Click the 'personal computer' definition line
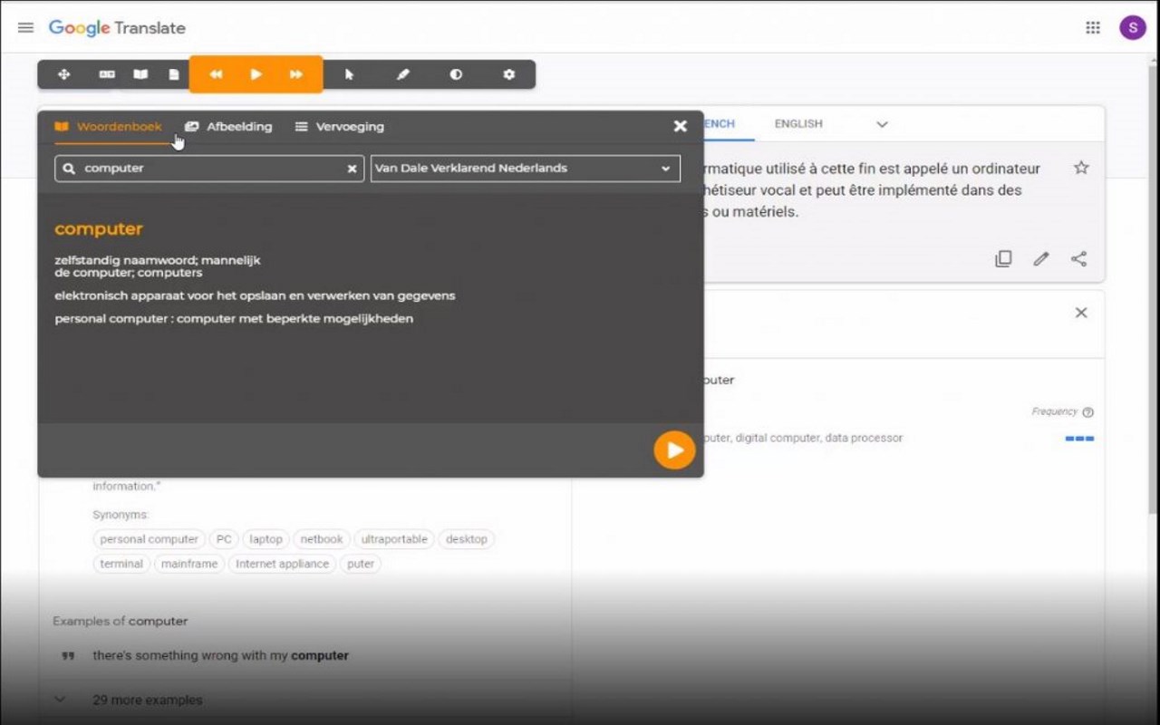This screenshot has width=1160, height=725. pyautogui.click(x=234, y=319)
